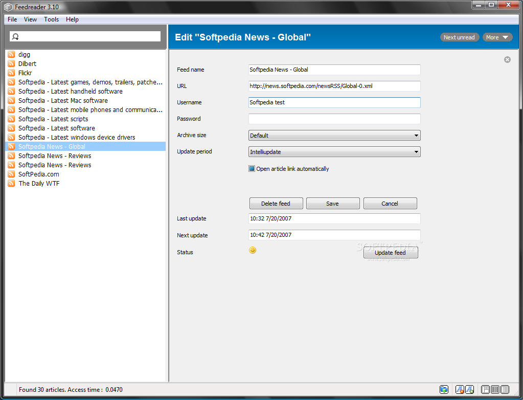
Task: Select The Daily WTF feed
Action: tap(85, 183)
